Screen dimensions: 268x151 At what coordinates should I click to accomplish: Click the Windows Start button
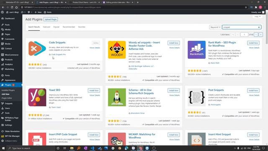point(3,148)
